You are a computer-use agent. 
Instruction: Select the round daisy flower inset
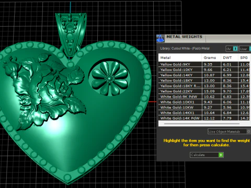coord(109,78)
